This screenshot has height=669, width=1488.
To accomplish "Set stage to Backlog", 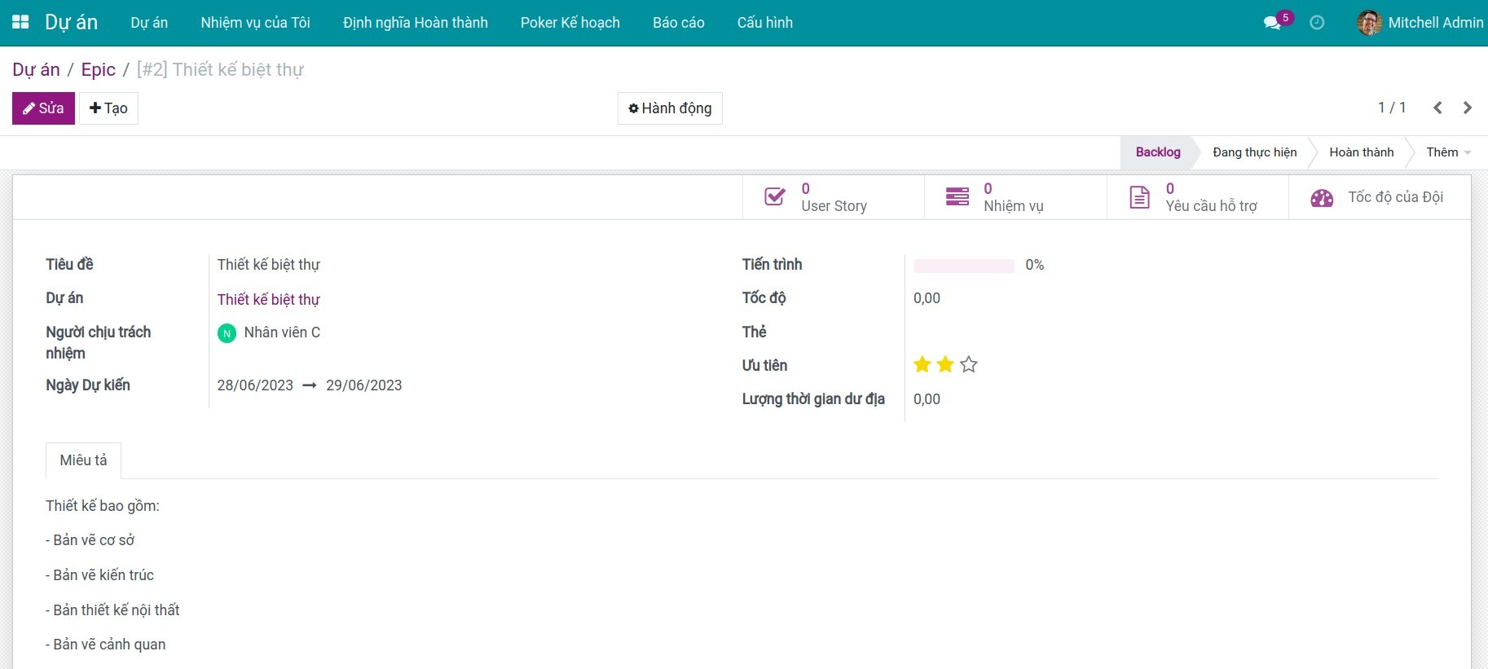I will point(1158,152).
